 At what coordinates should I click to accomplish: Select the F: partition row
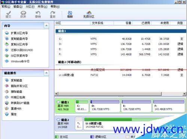point(121,54)
